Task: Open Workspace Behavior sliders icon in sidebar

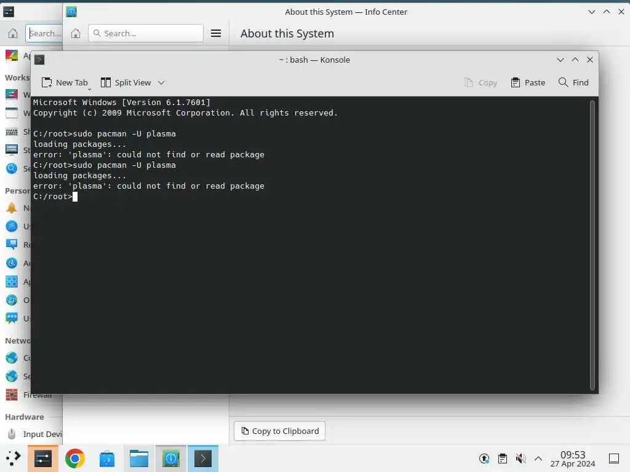Action: (12, 94)
